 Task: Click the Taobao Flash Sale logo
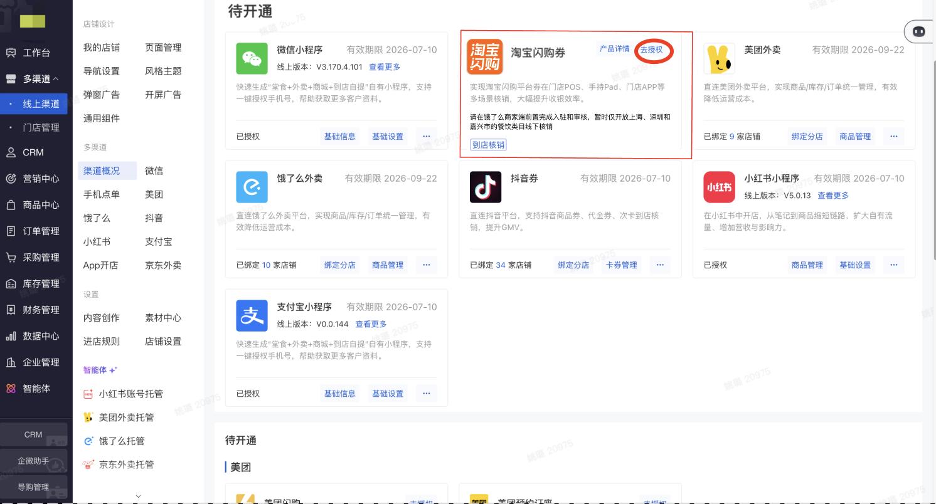click(x=486, y=57)
